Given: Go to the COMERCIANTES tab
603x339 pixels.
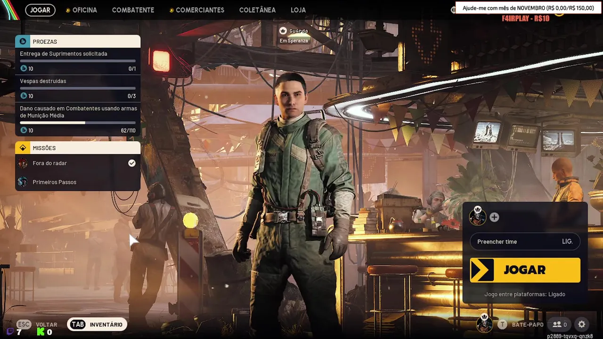Looking at the screenshot, I should [200, 10].
